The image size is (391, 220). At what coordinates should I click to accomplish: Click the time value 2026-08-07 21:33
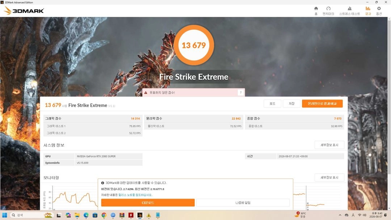pos(293,156)
